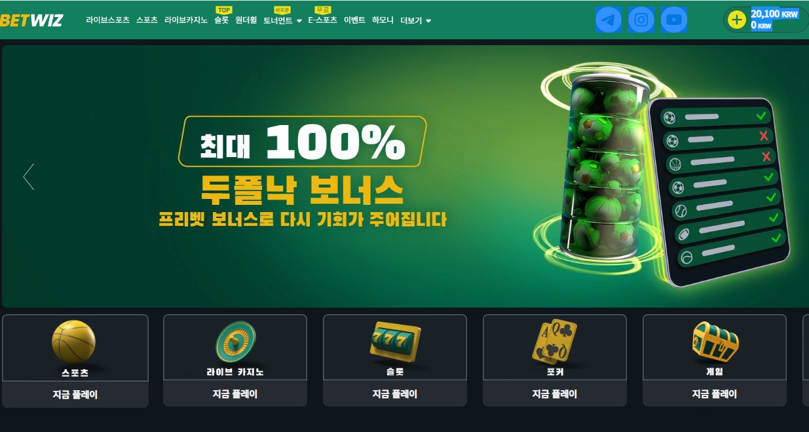Image resolution: width=809 pixels, height=432 pixels.
Task: Open the 슬롯 menu item
Action: tap(221, 20)
